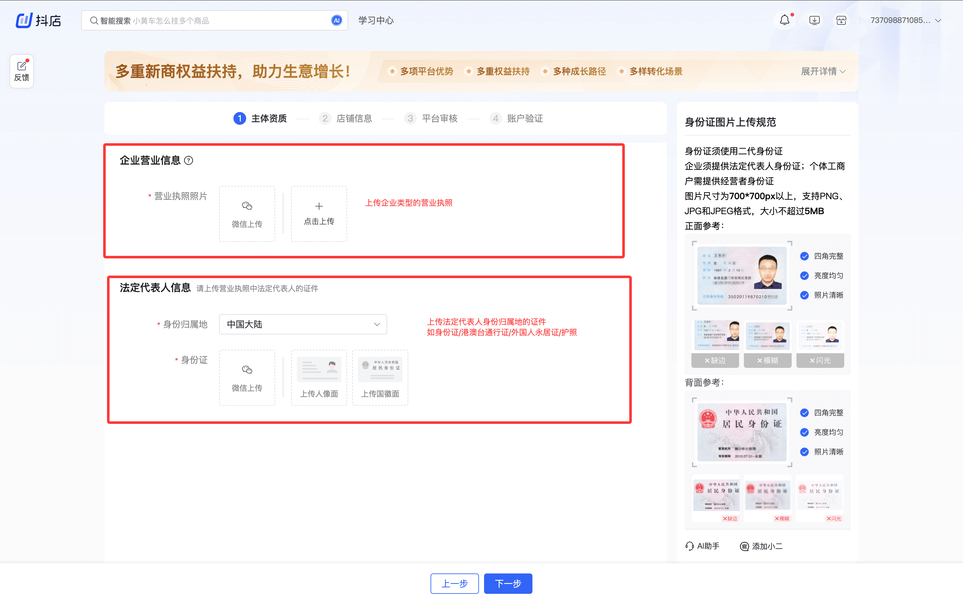This screenshot has width=963, height=604.
Task: Click the 上一步 button
Action: 454,583
